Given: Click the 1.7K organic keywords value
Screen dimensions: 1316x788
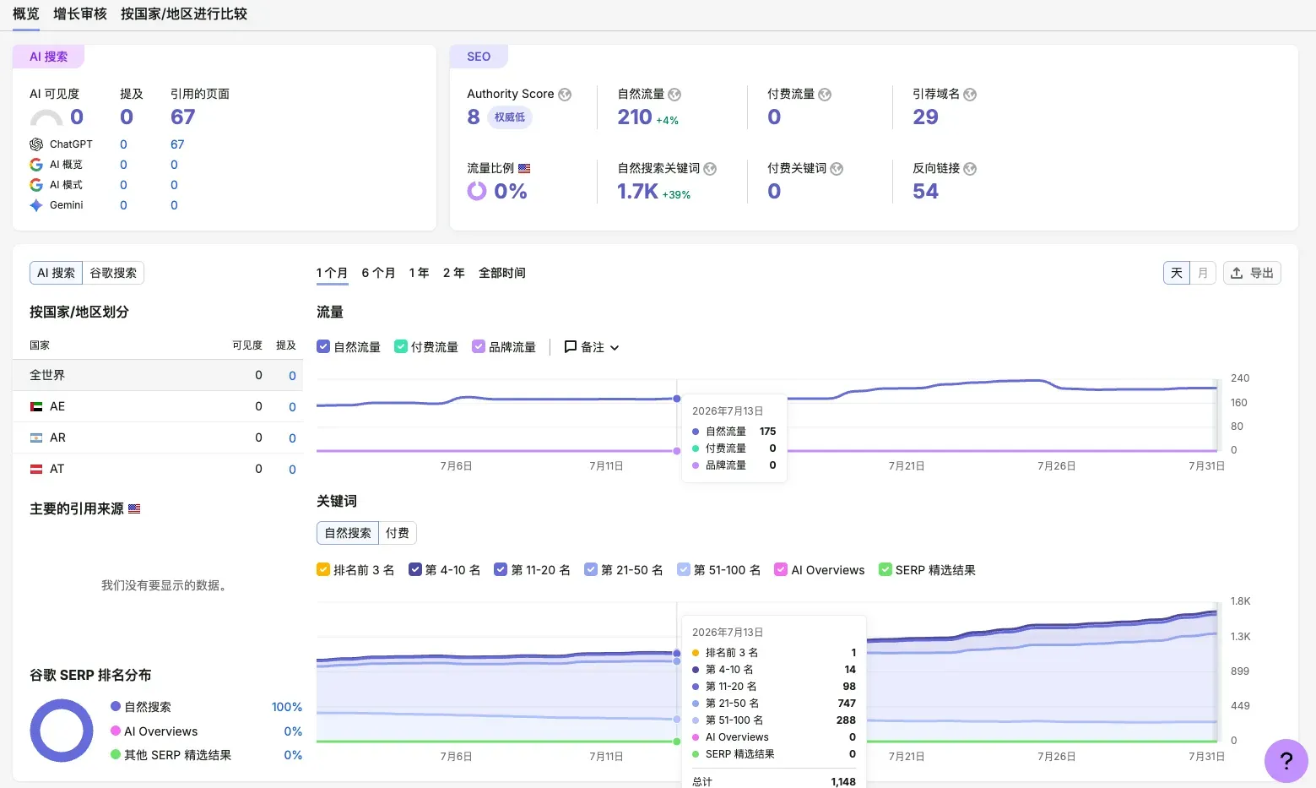Looking at the screenshot, I should point(637,191).
